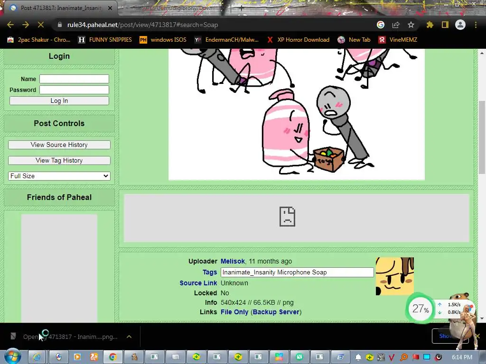
Task: Open the VineMEMZ bookmark
Action: coord(398,40)
